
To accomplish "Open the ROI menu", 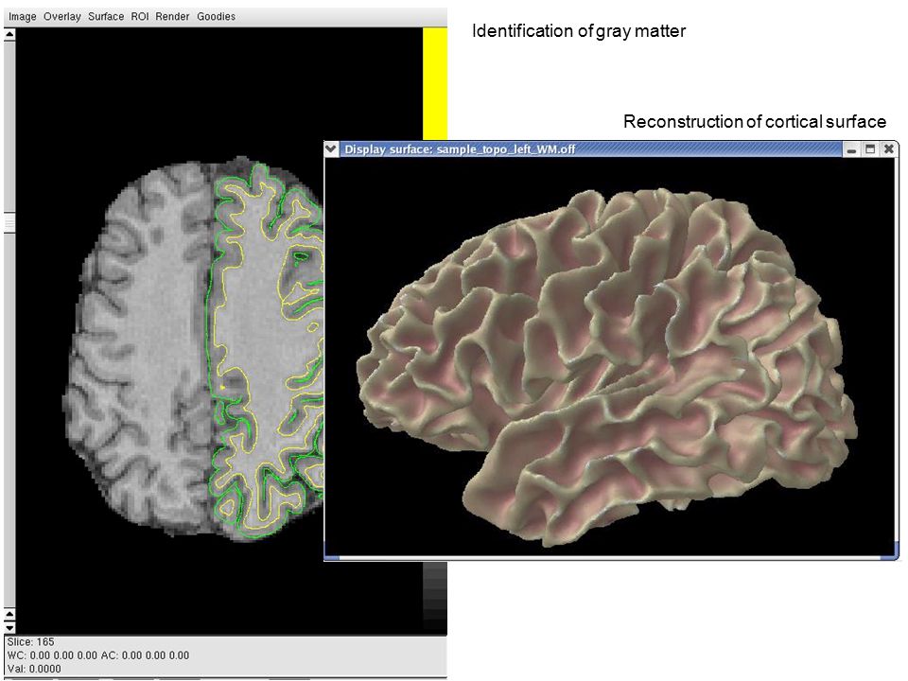I will [x=140, y=17].
